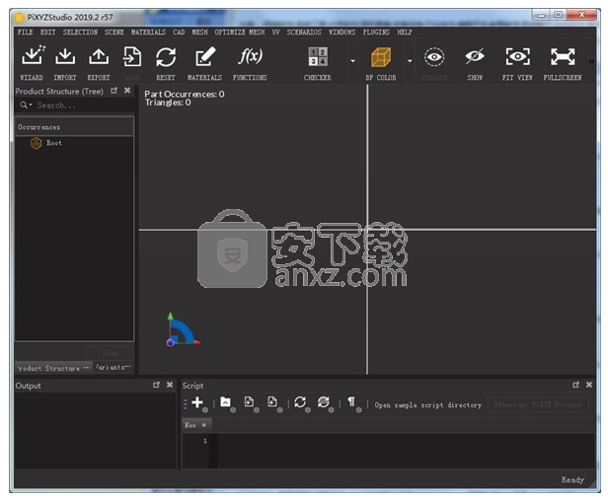The height and width of the screenshot is (500, 608).
Task: Click the first script document icon
Action: tap(249, 402)
